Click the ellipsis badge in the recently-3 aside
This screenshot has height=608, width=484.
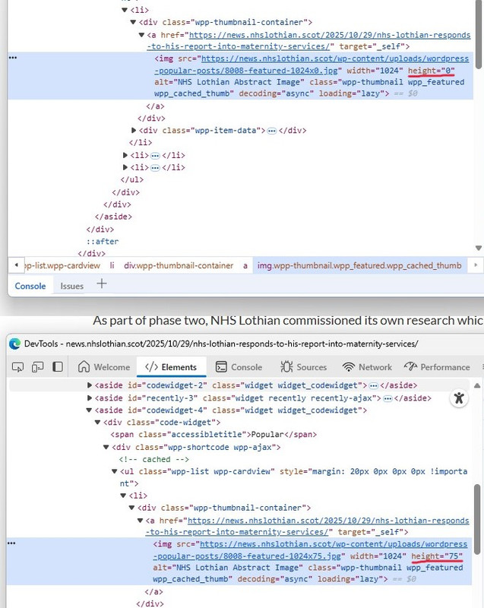388,398
